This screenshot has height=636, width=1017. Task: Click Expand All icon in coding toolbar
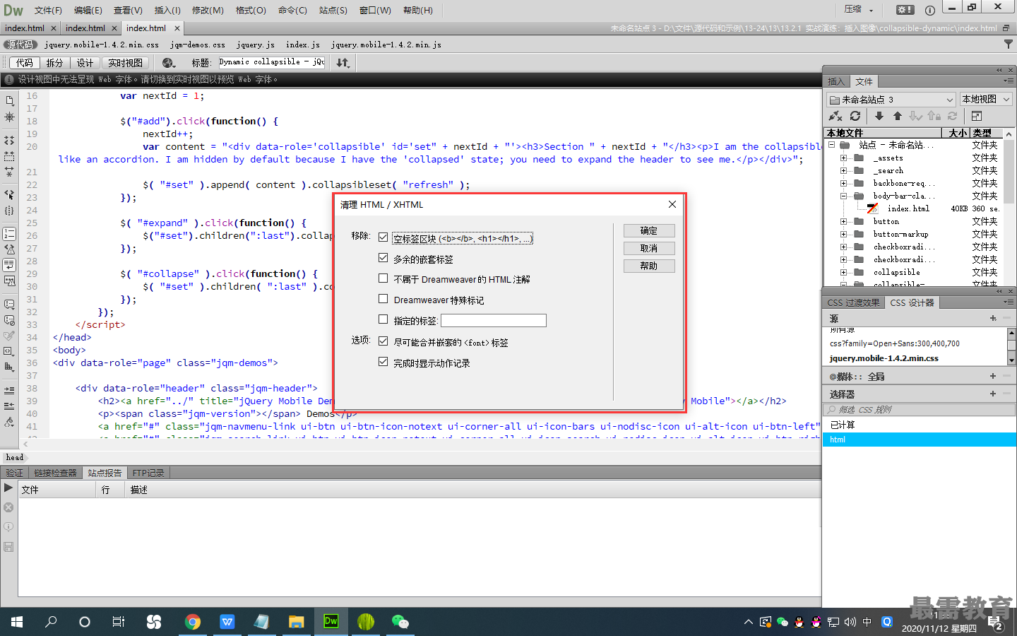coord(9,171)
